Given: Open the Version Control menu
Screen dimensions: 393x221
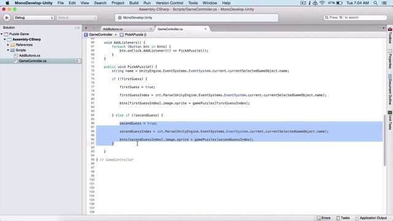Looking at the screenshot, I should click(169, 3).
